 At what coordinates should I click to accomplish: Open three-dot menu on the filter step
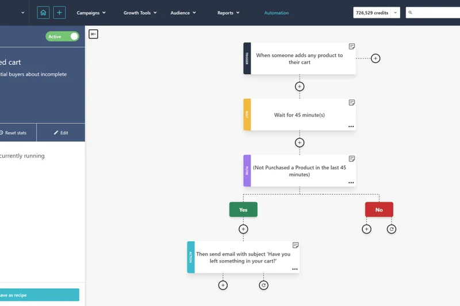click(351, 183)
